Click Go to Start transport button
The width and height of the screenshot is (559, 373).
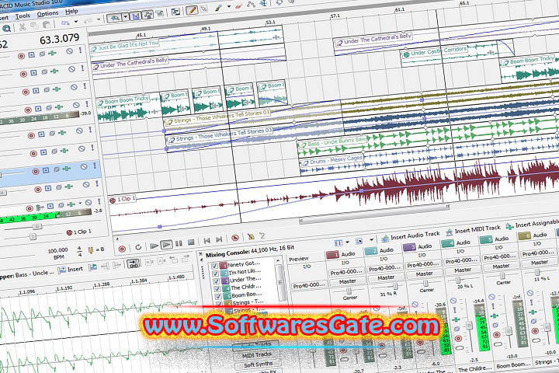click(x=207, y=241)
